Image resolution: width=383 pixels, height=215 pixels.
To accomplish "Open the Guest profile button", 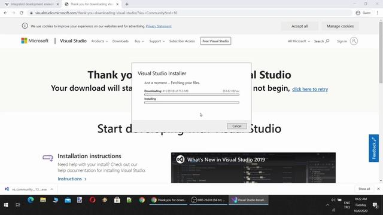I will coord(363,13).
